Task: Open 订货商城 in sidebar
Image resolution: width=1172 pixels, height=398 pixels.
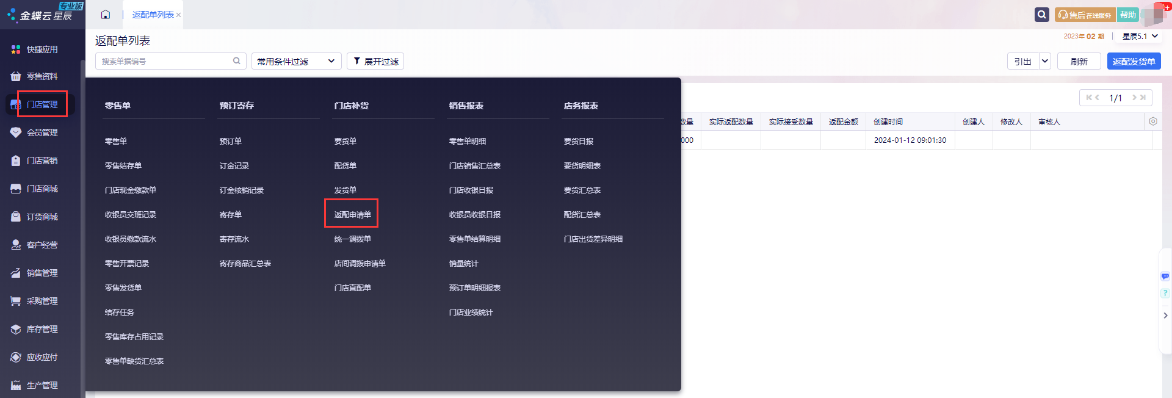Action: click(42, 217)
